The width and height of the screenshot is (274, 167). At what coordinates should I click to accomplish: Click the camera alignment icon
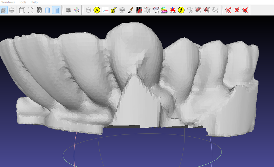tap(122, 10)
